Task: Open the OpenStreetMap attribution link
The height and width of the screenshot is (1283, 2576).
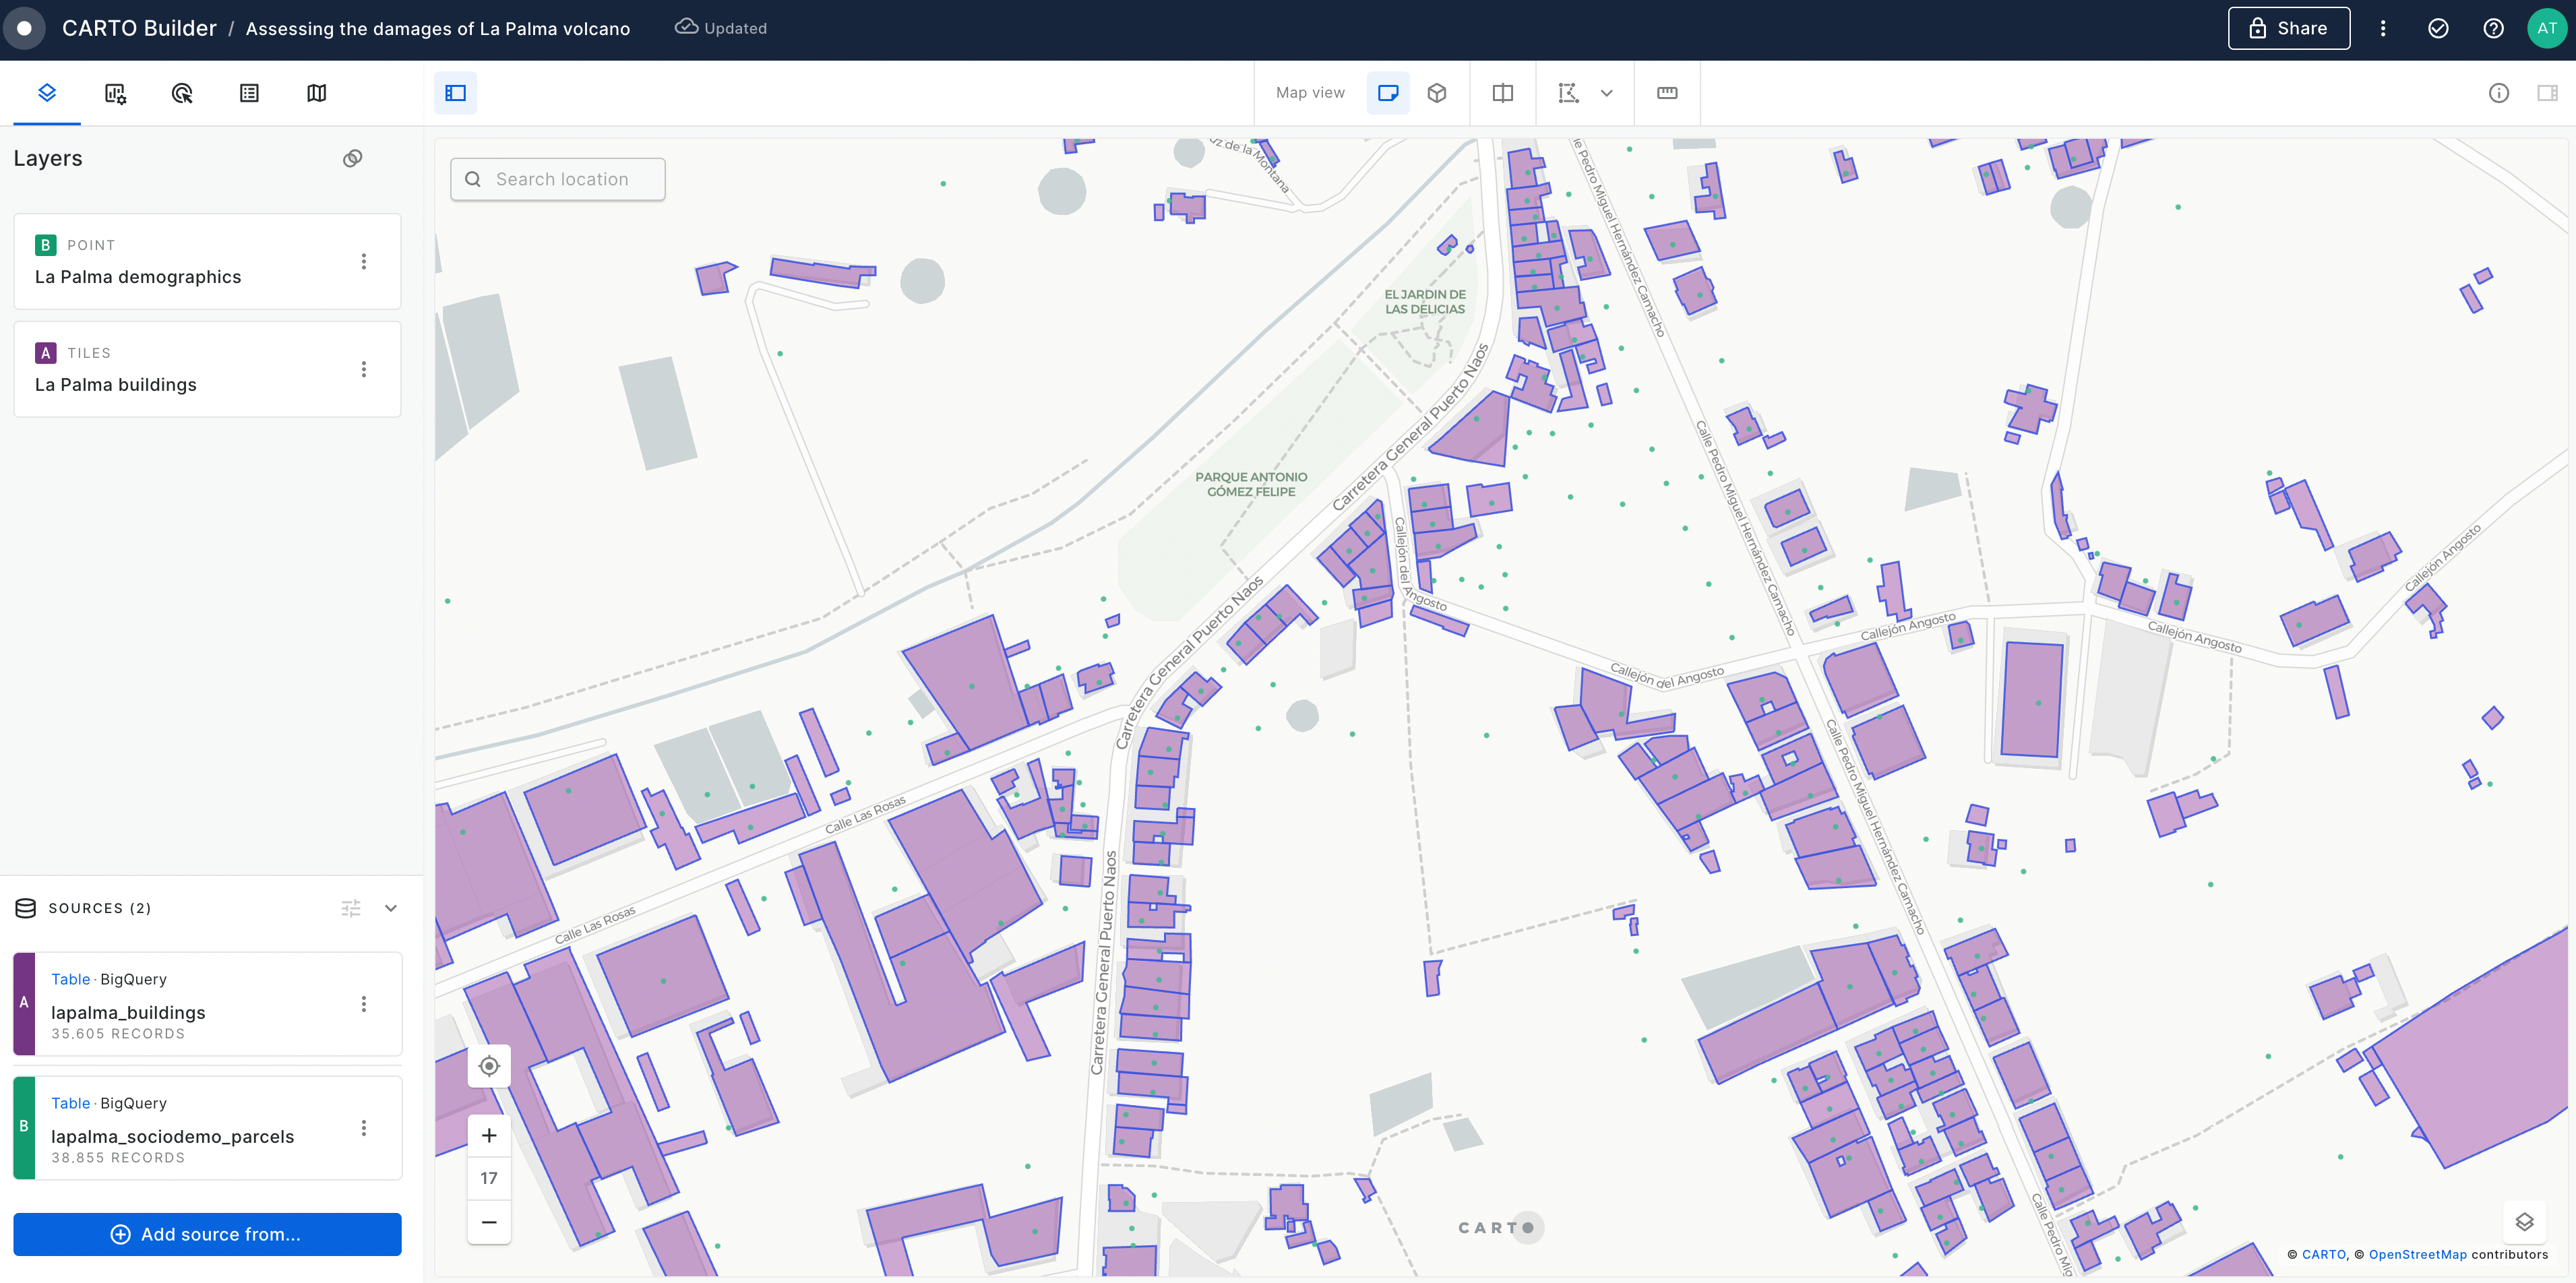Action: (2417, 1254)
